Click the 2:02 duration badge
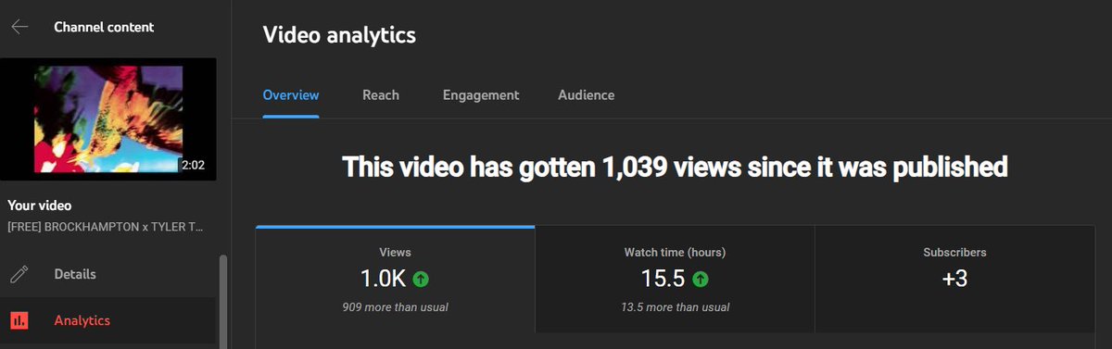This screenshot has height=349, width=1112. (194, 165)
